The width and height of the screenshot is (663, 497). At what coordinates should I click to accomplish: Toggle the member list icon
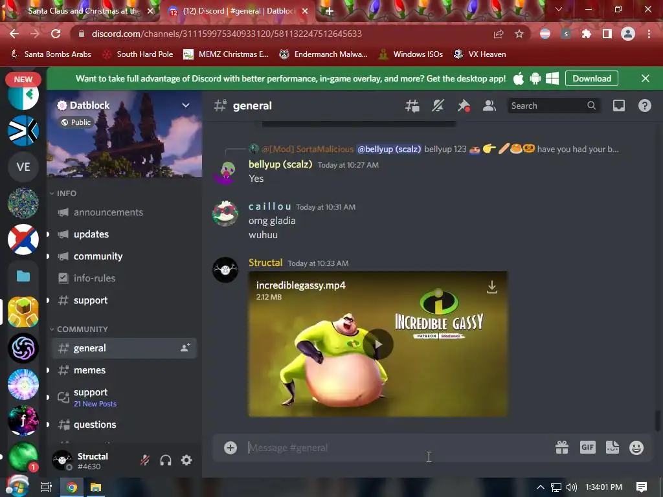(x=489, y=105)
